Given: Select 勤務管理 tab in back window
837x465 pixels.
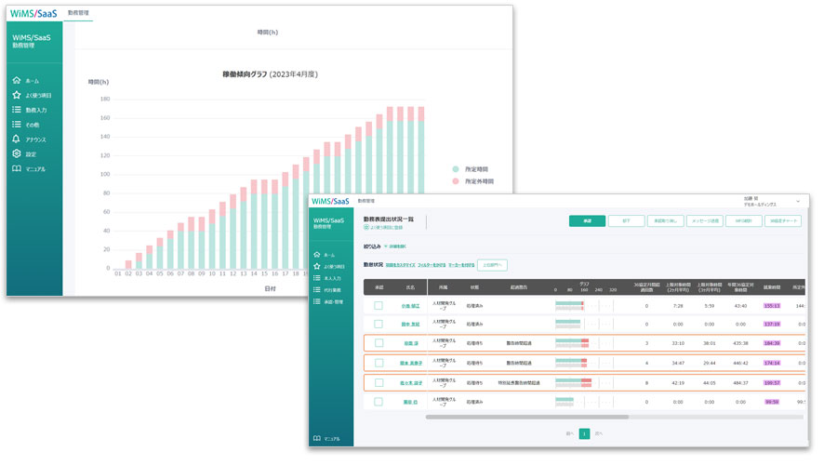Looking at the screenshot, I should (78, 13).
